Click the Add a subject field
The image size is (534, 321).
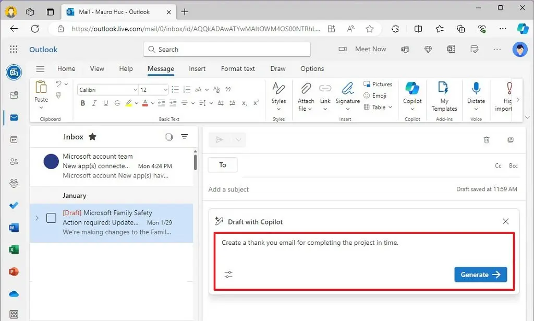228,189
